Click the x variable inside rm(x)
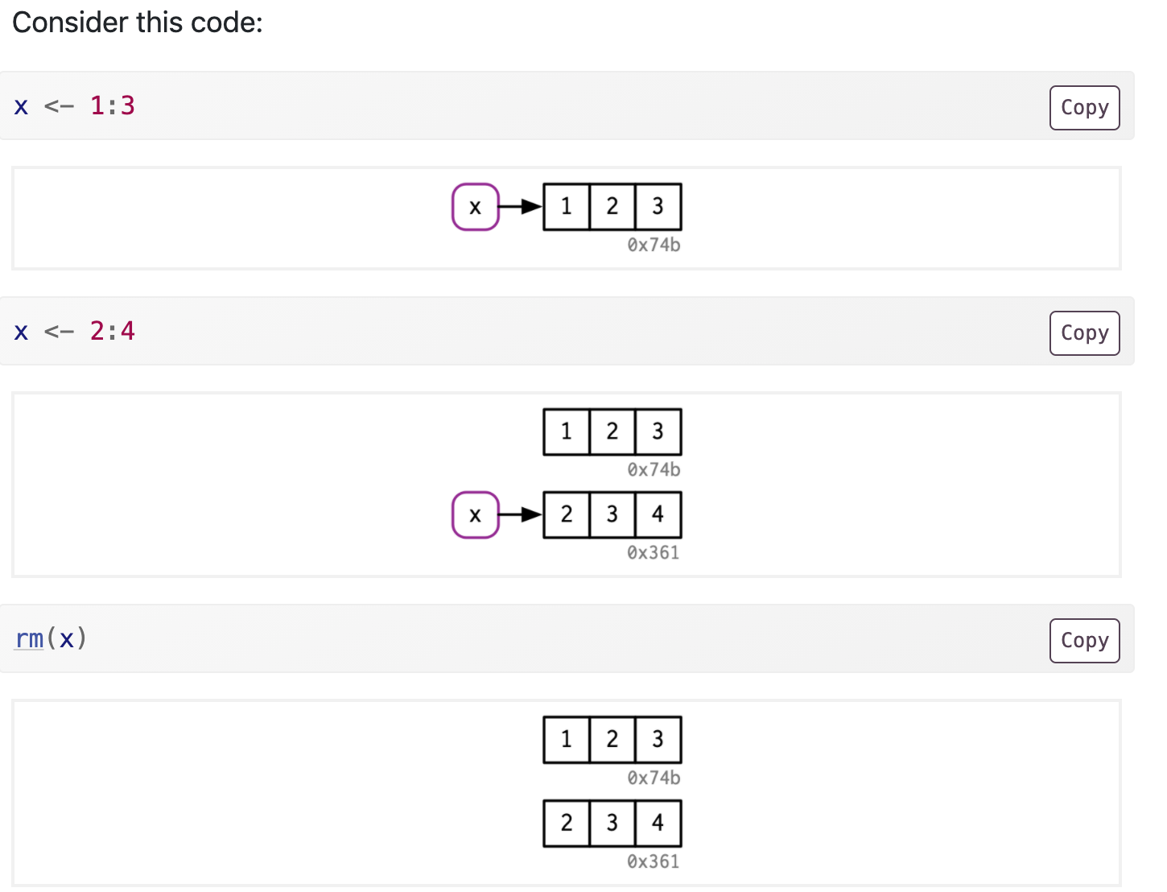The width and height of the screenshot is (1167, 892). pos(66,638)
